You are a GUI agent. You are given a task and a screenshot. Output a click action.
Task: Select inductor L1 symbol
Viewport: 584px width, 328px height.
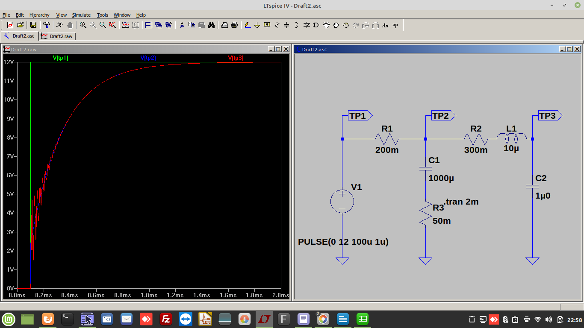click(511, 138)
